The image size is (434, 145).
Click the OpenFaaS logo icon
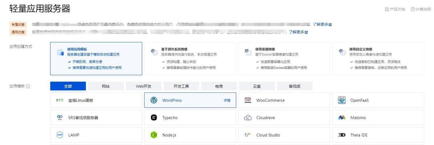click(342, 100)
